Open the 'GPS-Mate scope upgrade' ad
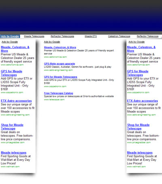This screenshot has width=162, height=184. point(60,64)
